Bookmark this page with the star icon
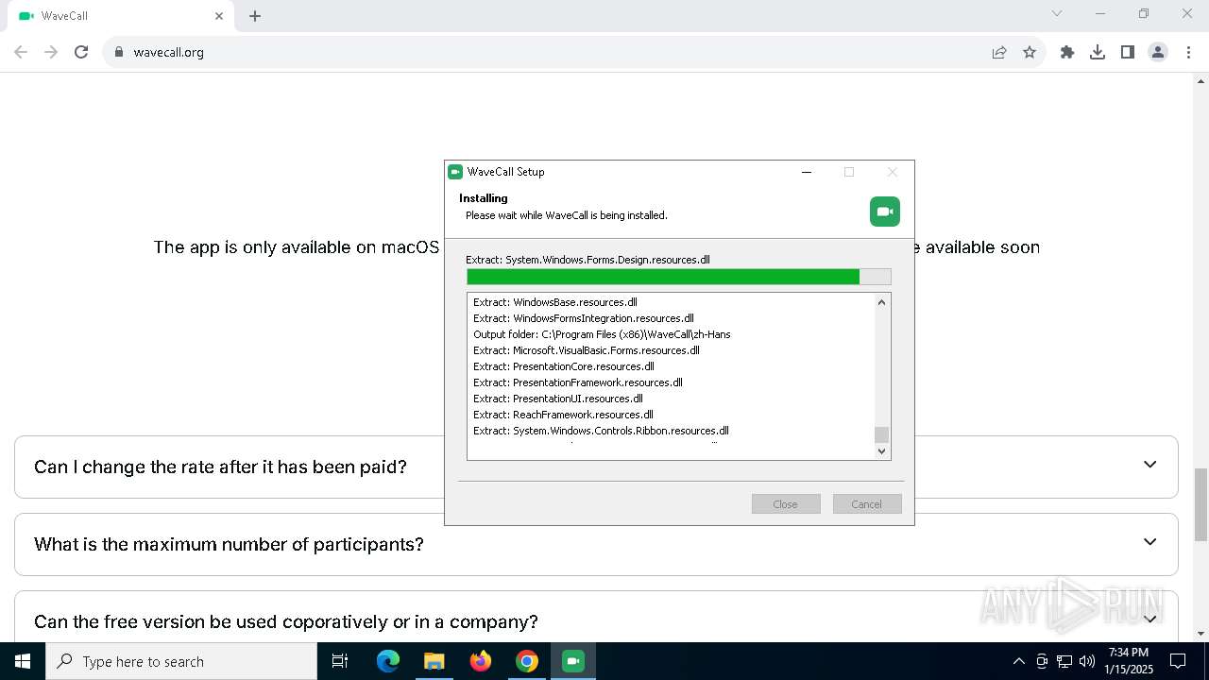 coord(1030,52)
